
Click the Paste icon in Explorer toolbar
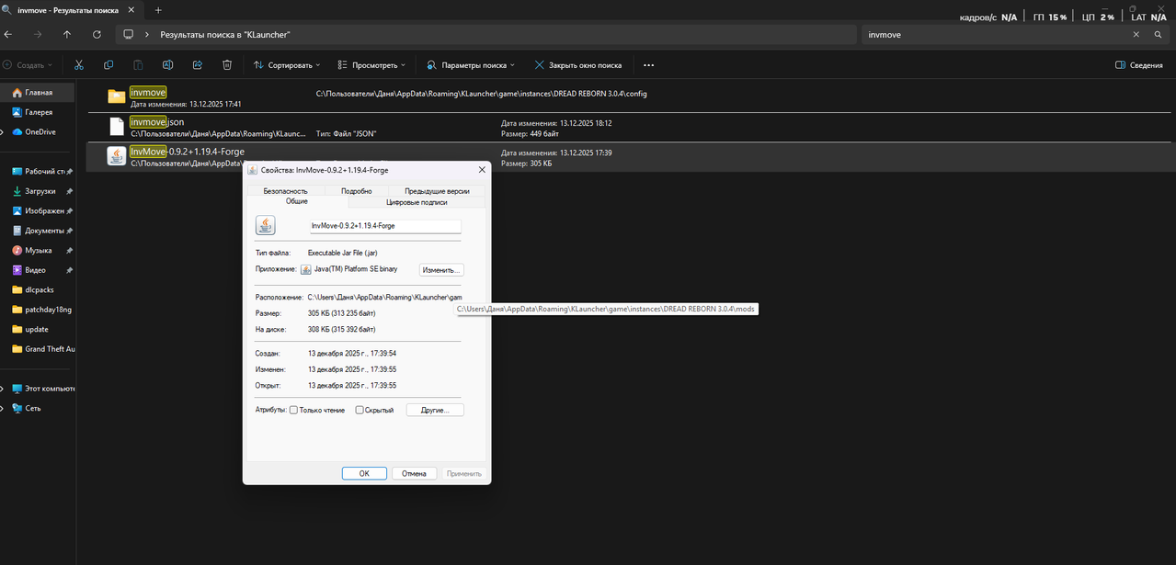coord(138,65)
